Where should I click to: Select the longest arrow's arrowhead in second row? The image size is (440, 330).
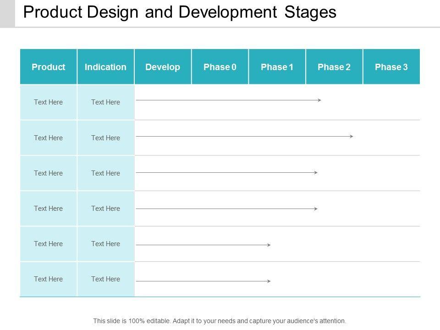click(x=351, y=136)
